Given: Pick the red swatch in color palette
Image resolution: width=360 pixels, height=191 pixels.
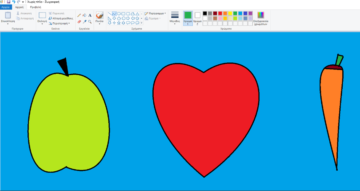Looking at the screenshot, I should [x=220, y=13].
